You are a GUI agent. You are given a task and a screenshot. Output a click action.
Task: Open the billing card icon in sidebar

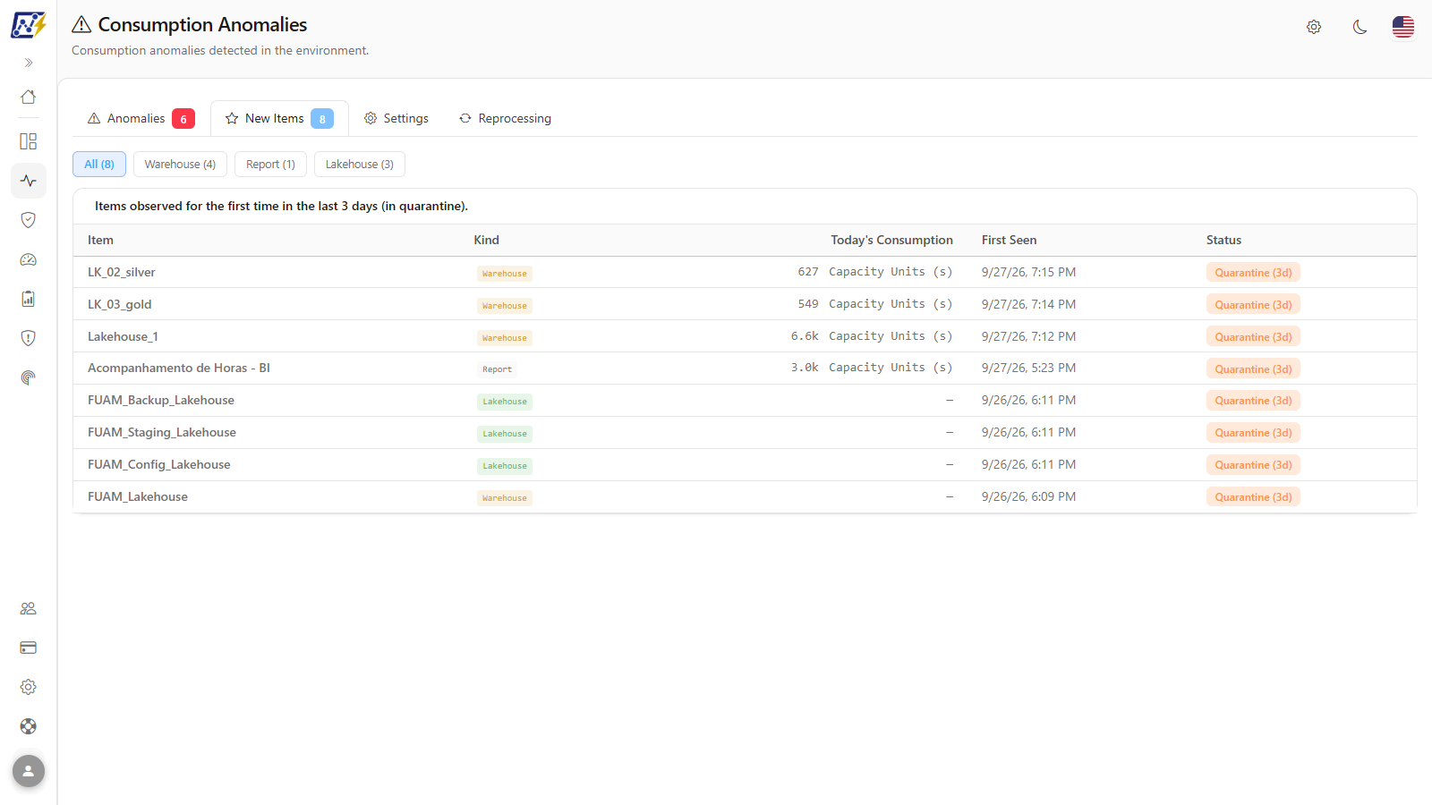[x=29, y=648]
